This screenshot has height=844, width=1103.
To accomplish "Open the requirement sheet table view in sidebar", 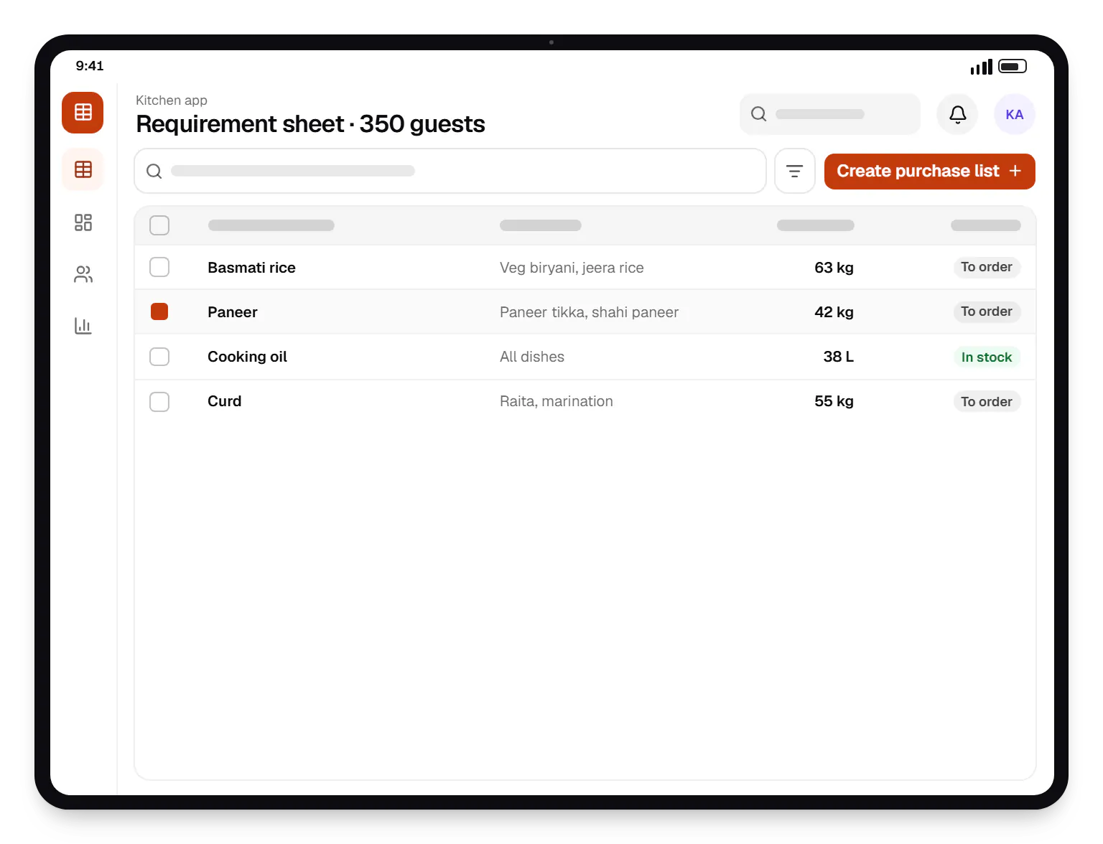I will click(83, 169).
